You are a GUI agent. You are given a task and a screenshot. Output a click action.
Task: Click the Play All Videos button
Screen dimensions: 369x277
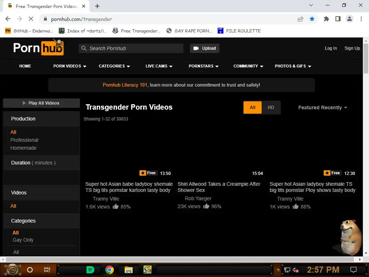[x=41, y=103]
